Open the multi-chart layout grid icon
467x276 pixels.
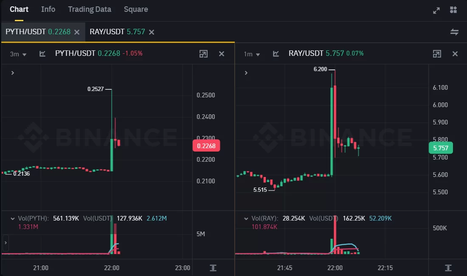point(453,10)
